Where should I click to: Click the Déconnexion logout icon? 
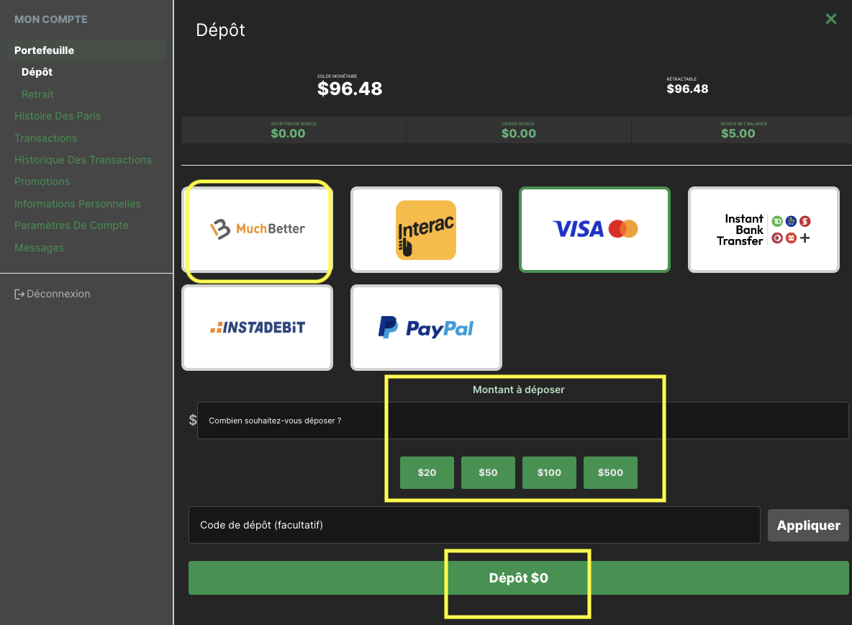point(19,294)
